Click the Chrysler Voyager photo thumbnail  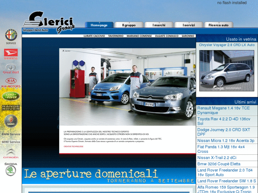coord(227,71)
